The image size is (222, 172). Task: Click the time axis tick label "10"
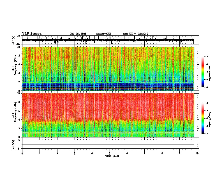tap(197, 153)
